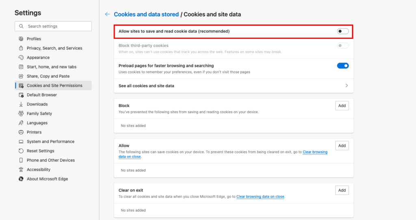This screenshot has height=220, width=416.
Task: Click the Accessibility figure icon
Action: [21, 170]
